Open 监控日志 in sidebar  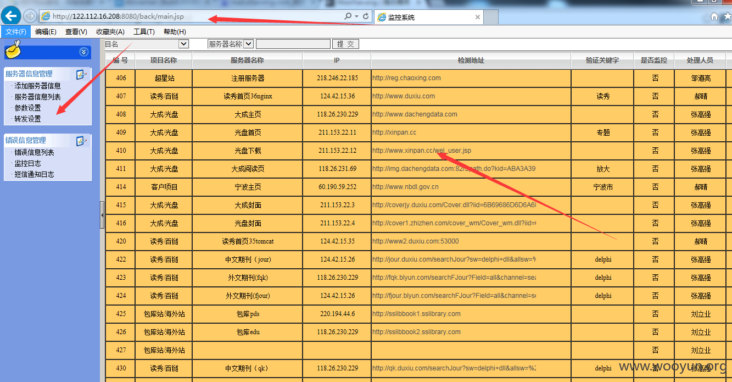pos(27,163)
